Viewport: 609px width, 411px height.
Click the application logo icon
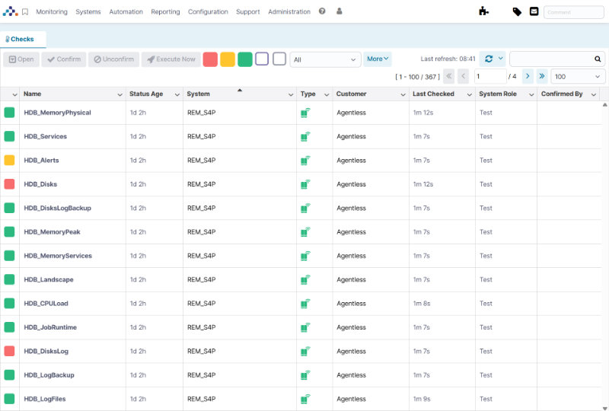point(10,11)
